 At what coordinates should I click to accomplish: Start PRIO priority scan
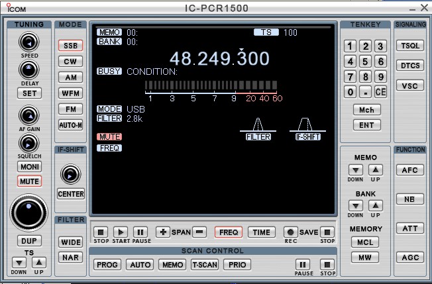[x=237, y=265]
